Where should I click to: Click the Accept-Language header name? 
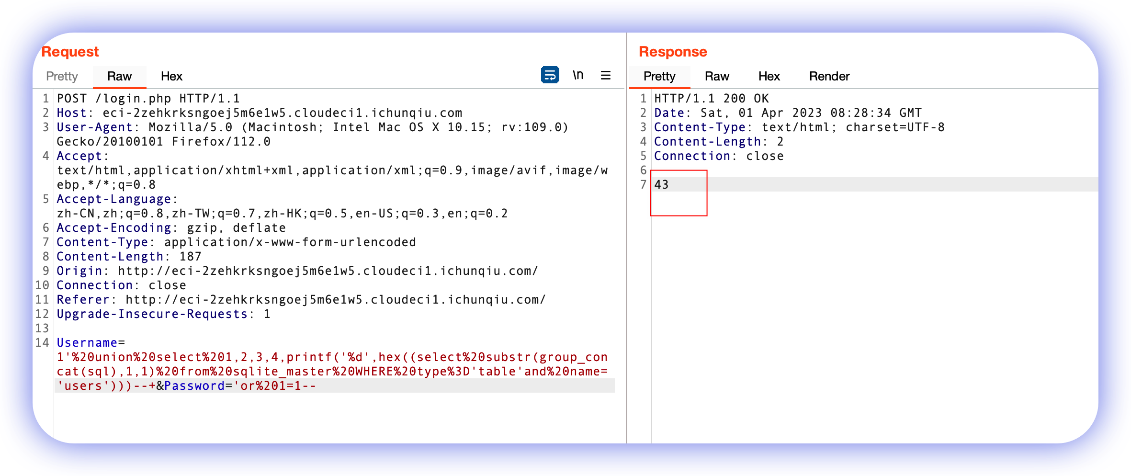(113, 199)
